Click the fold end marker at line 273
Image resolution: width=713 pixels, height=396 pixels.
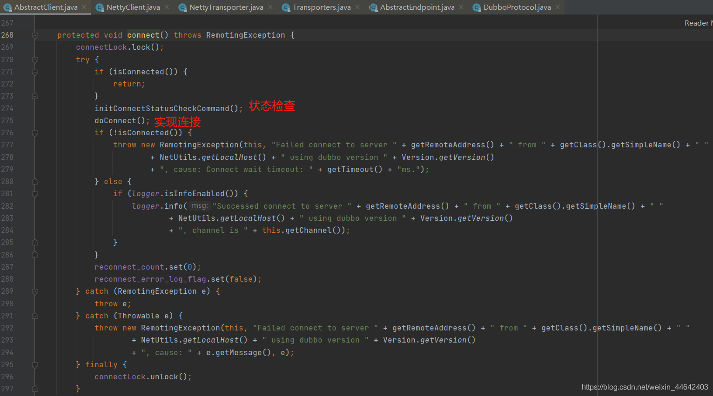[35, 96]
